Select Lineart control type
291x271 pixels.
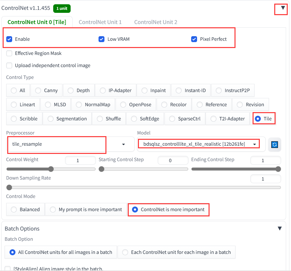point(23,105)
